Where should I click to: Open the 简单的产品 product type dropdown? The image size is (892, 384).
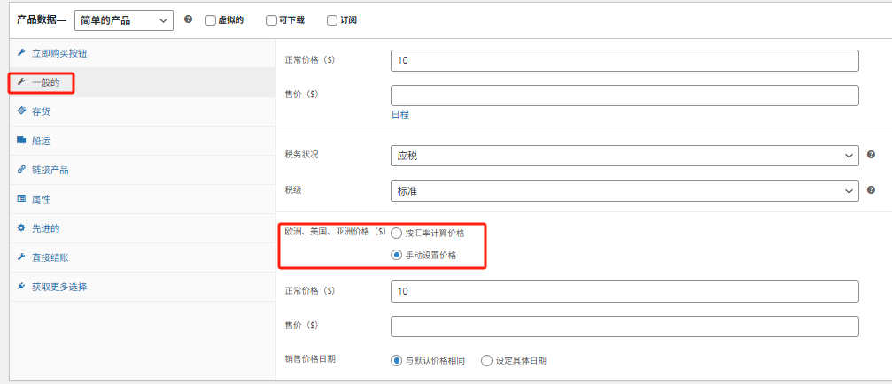click(x=124, y=20)
